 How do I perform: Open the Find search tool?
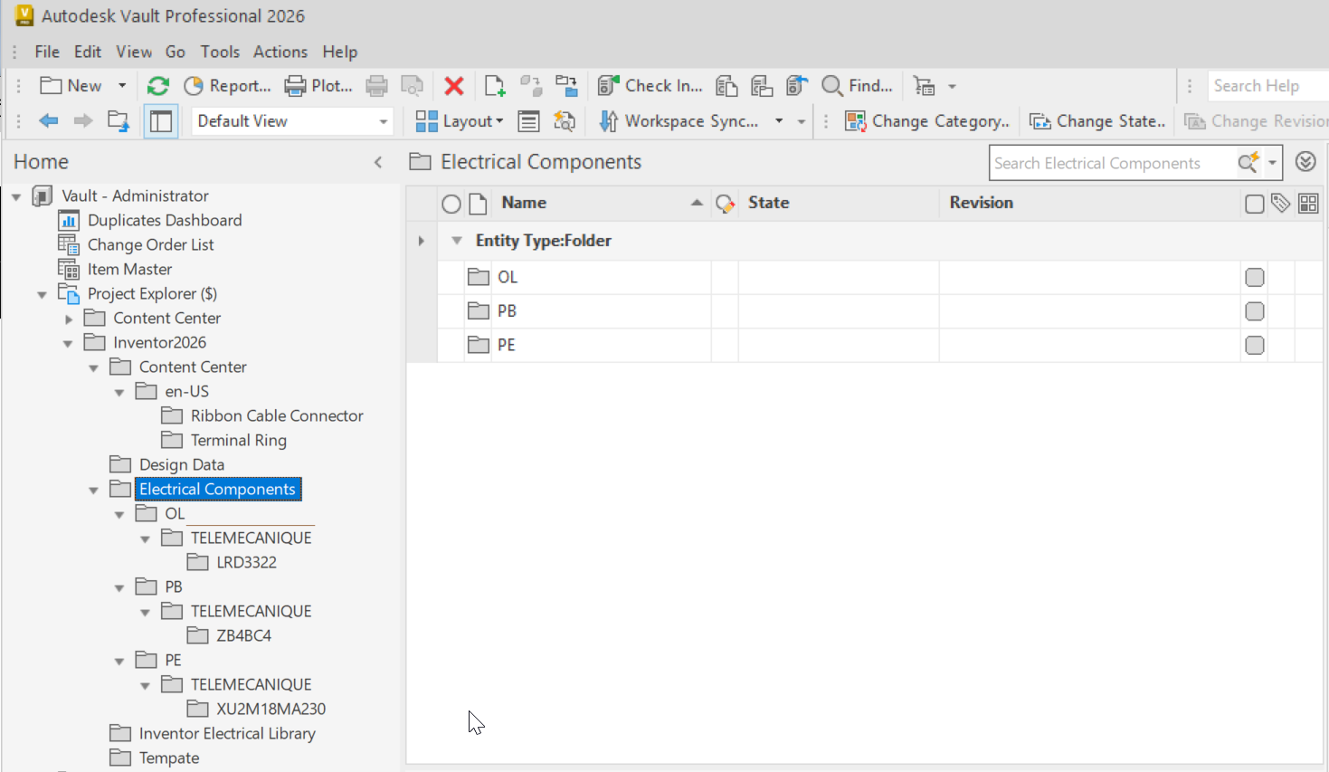857,86
